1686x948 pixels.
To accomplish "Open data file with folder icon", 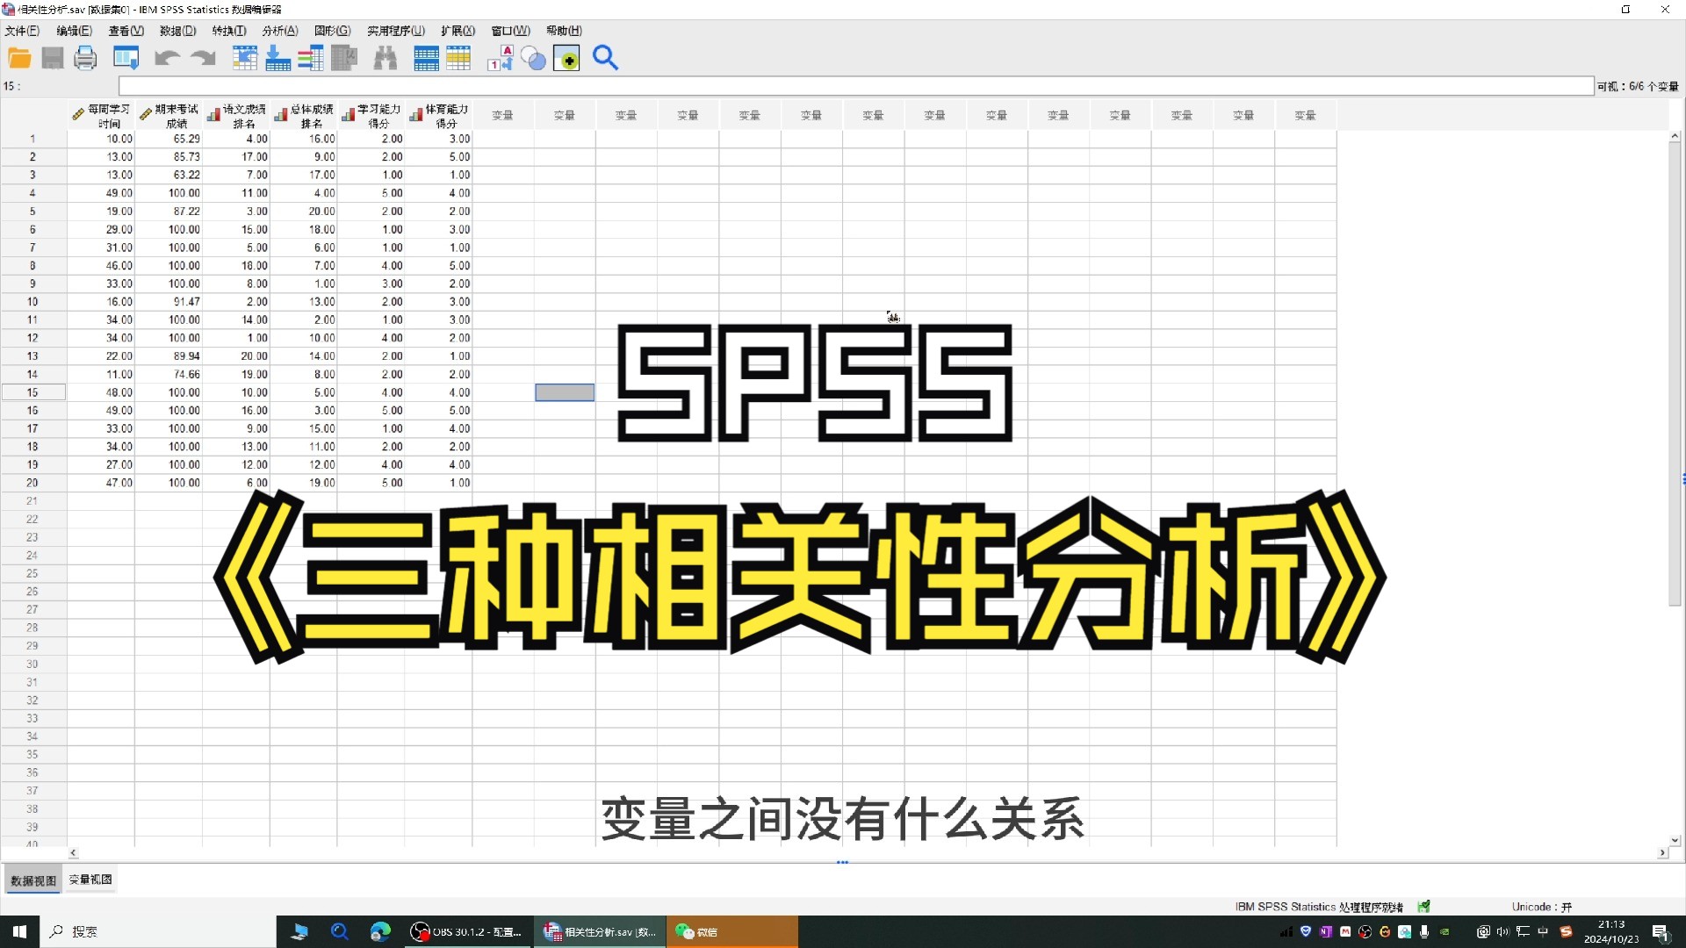I will 19,59.
